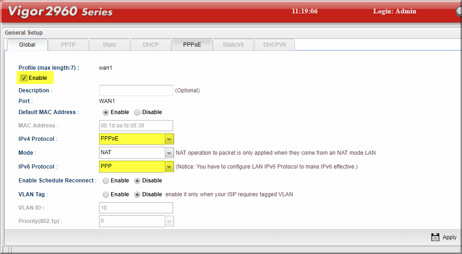Click the Apply button text
The width and height of the screenshot is (462, 254).
tap(450, 237)
